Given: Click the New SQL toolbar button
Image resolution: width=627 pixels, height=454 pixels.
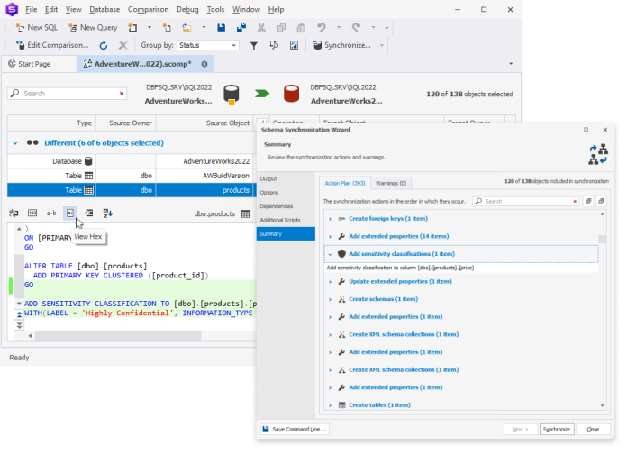Looking at the screenshot, I should click(36, 28).
